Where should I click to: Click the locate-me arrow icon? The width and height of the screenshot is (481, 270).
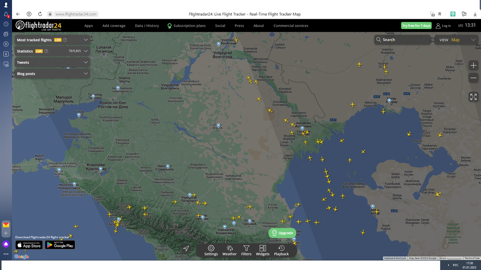click(x=186, y=249)
